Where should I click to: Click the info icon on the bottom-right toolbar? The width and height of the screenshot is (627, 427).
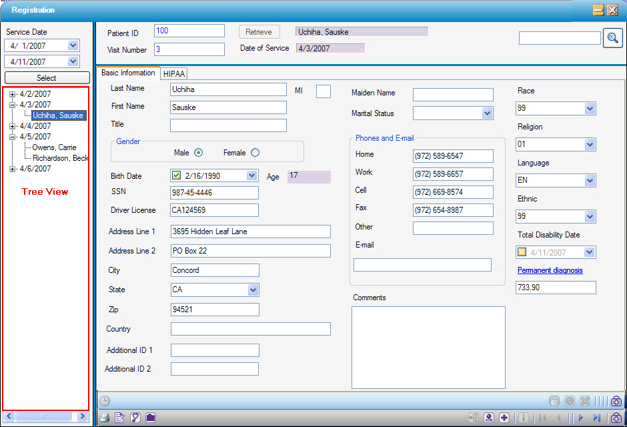pos(524,417)
